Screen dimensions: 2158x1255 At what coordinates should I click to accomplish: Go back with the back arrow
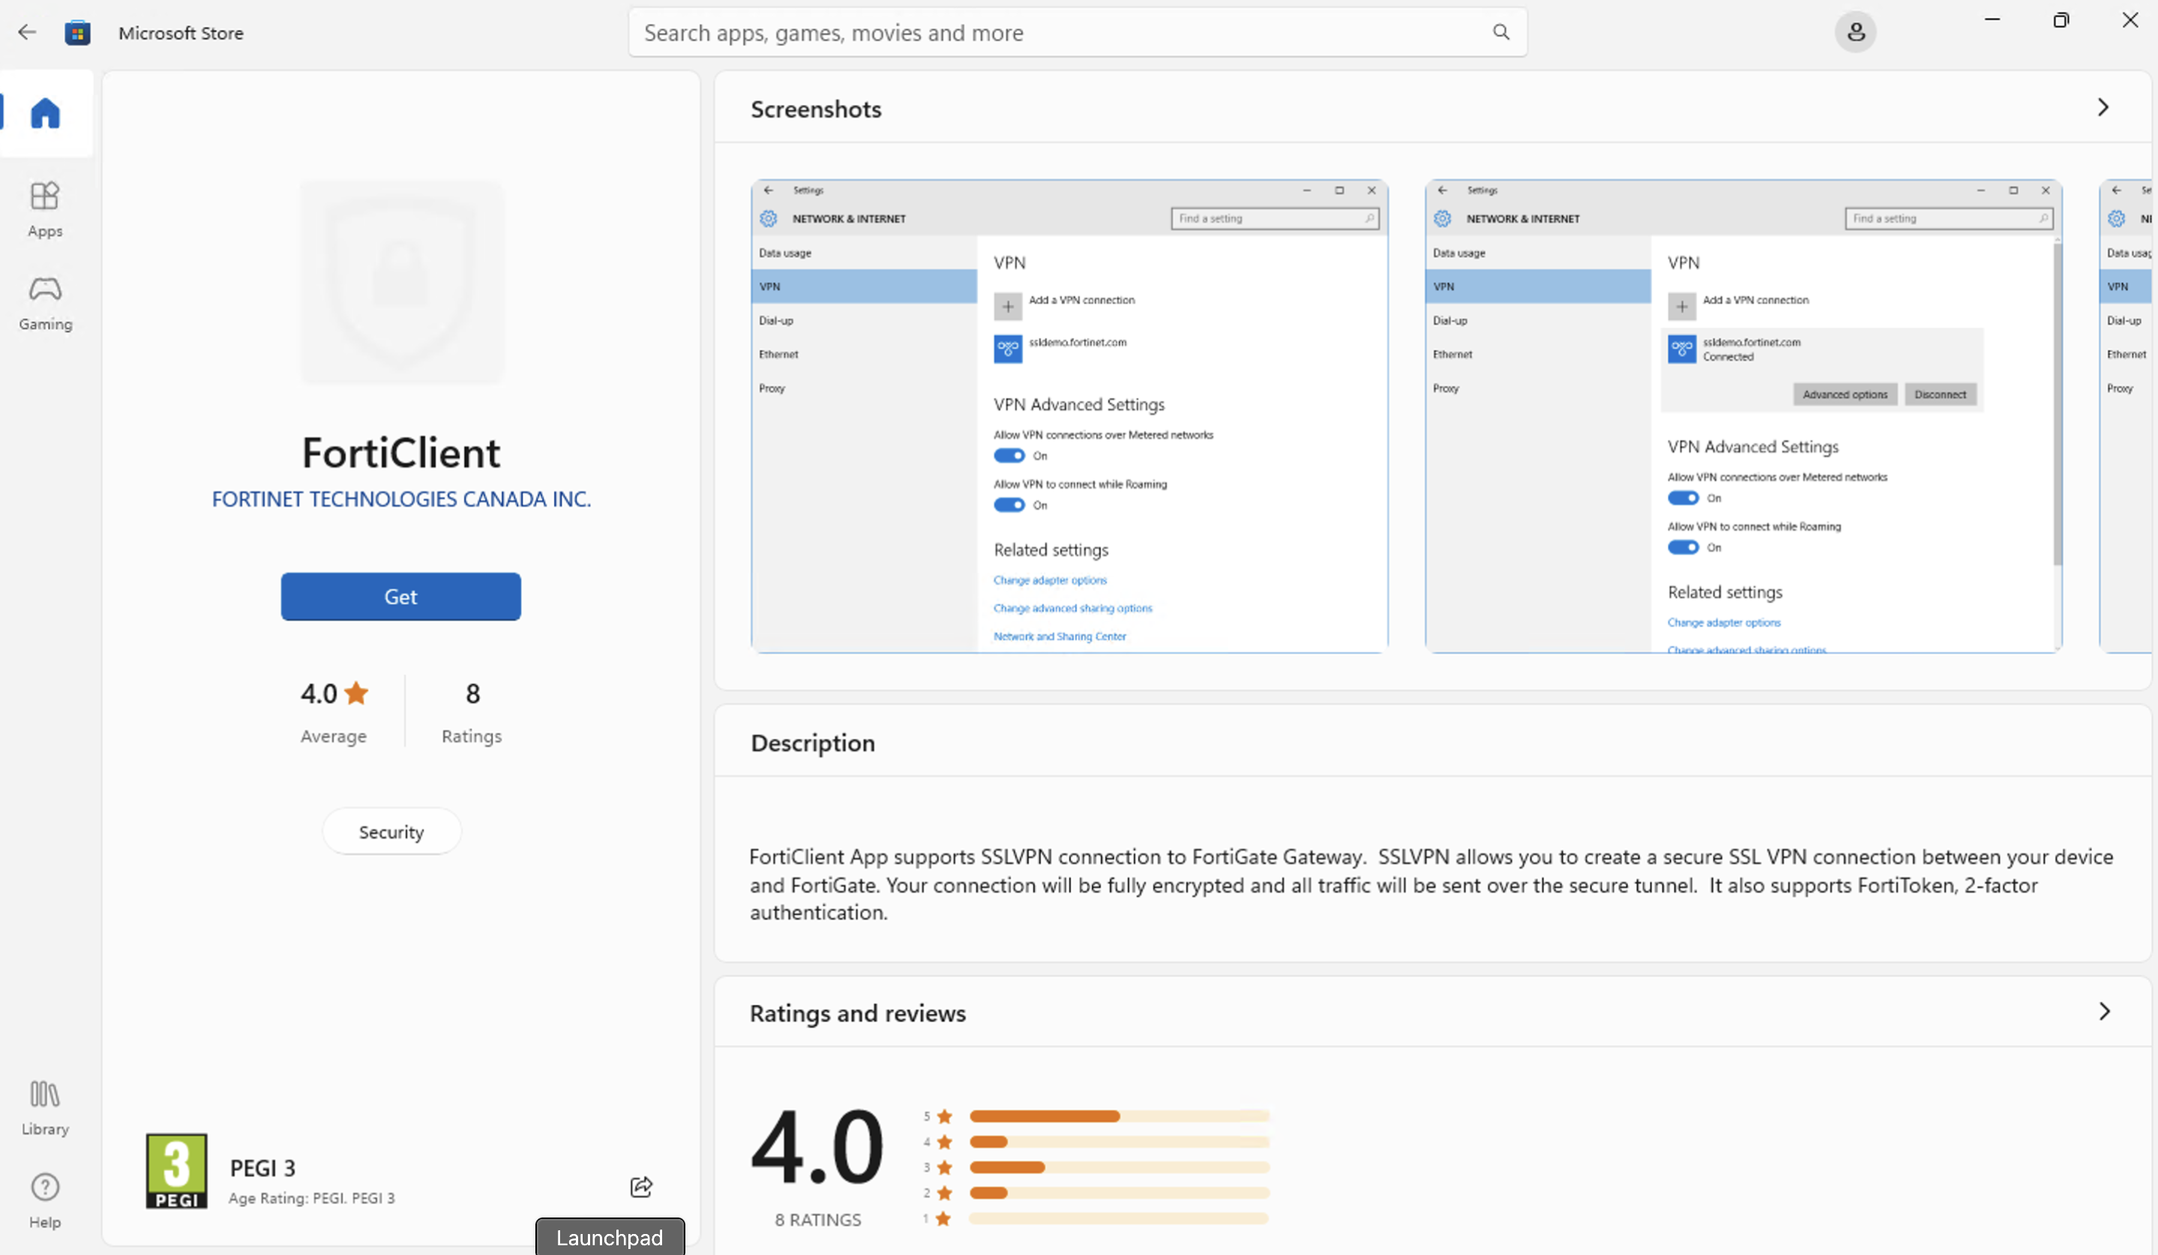tap(28, 32)
